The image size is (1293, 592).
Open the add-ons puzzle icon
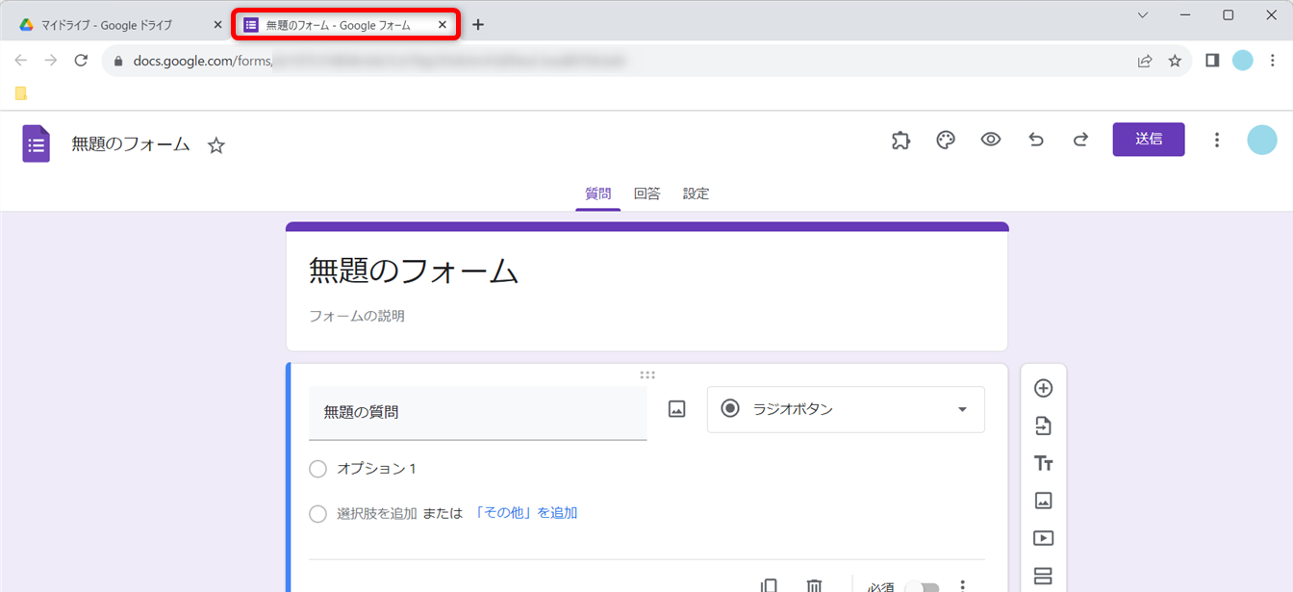pyautogui.click(x=900, y=141)
